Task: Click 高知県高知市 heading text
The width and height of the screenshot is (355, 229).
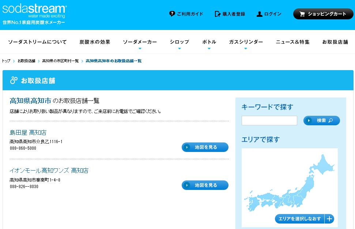Action: [x=30, y=101]
